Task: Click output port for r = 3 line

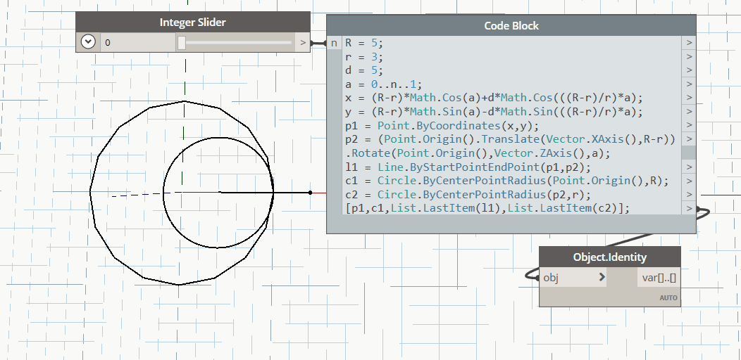Action: click(x=689, y=57)
